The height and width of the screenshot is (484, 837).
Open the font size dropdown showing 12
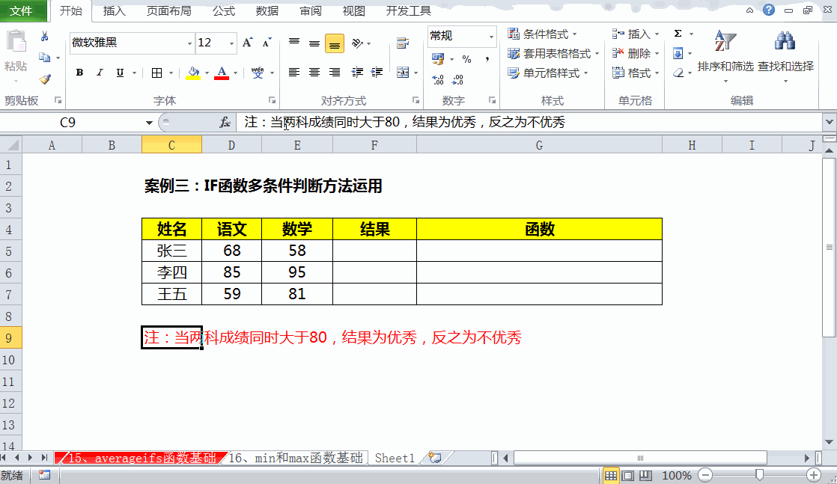click(x=231, y=43)
